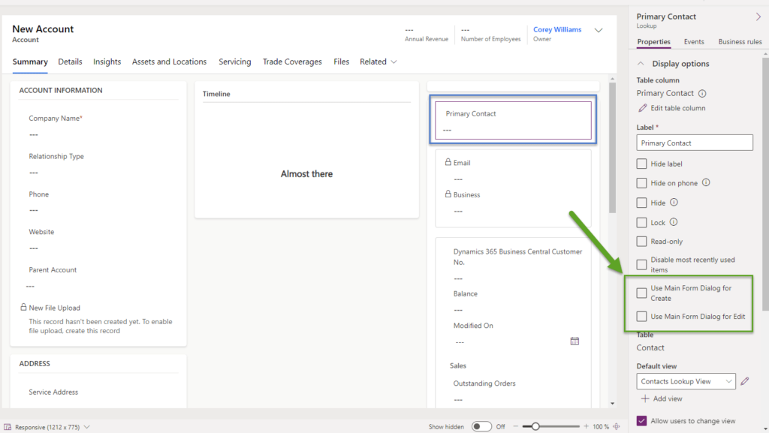Viewport: 769px width, 433px height.
Task: Enable Use Main Form Dialog for Create
Action: (642, 292)
